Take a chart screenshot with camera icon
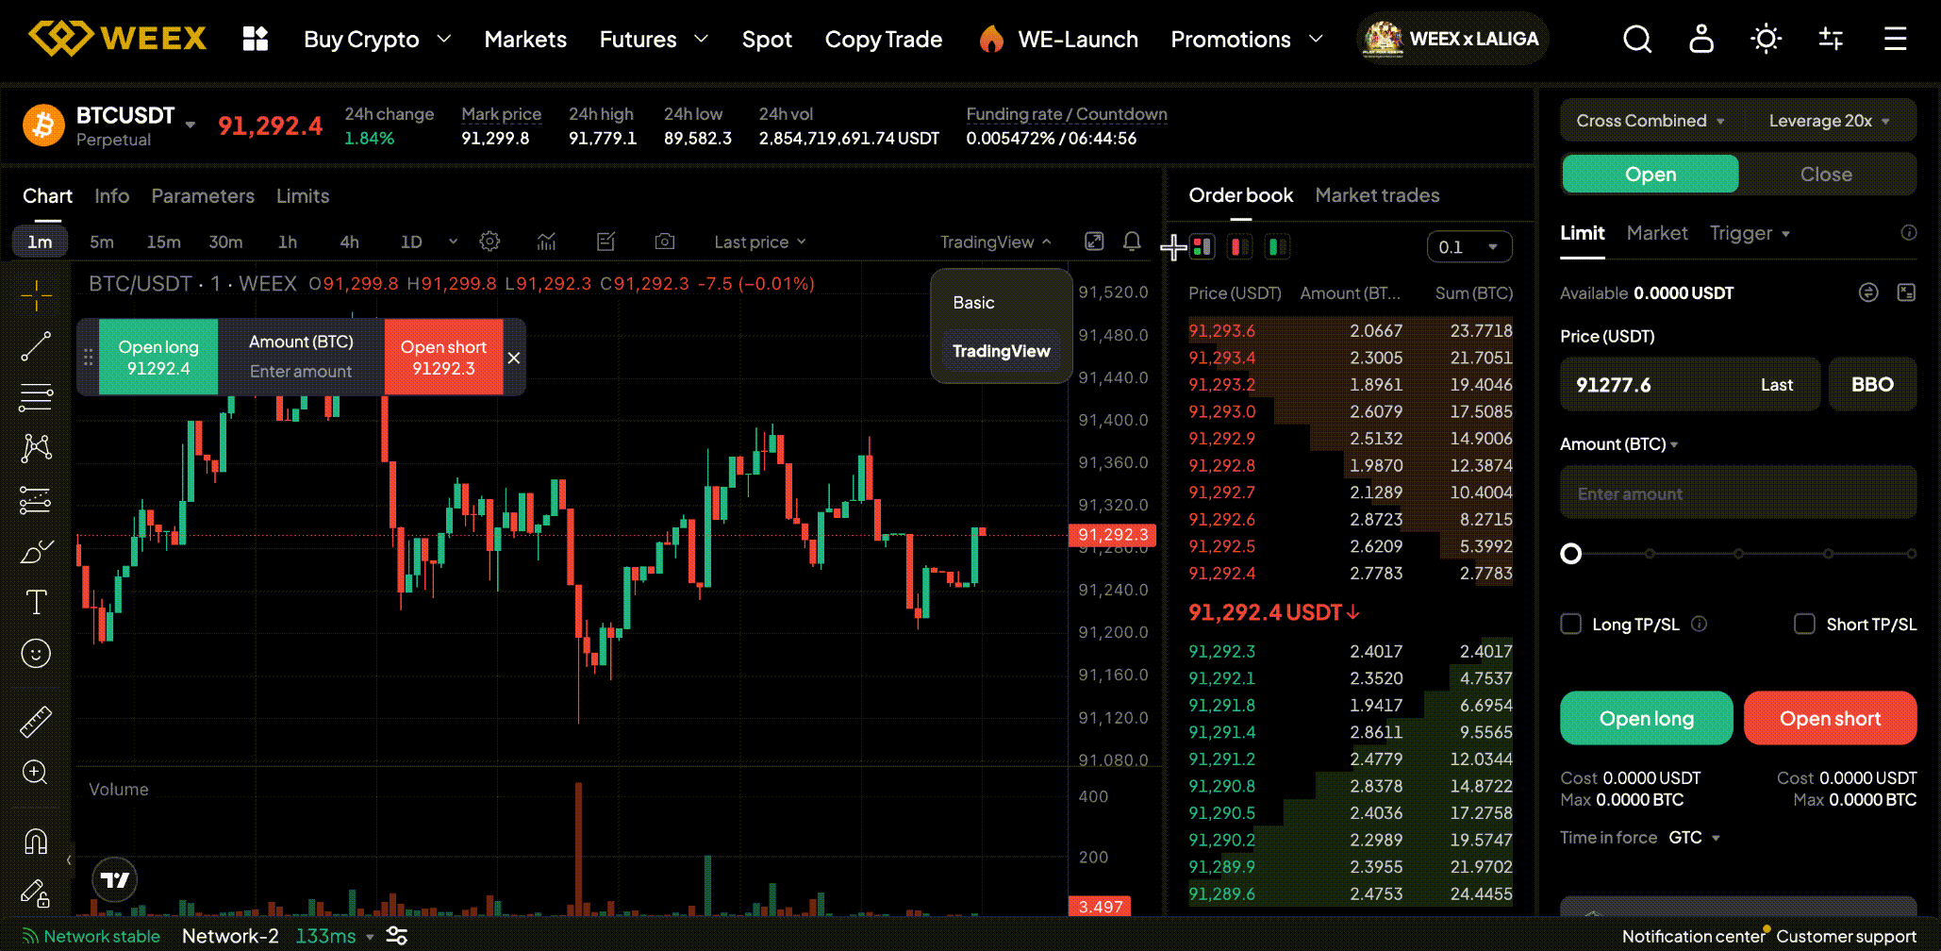The image size is (1941, 951). 665,242
